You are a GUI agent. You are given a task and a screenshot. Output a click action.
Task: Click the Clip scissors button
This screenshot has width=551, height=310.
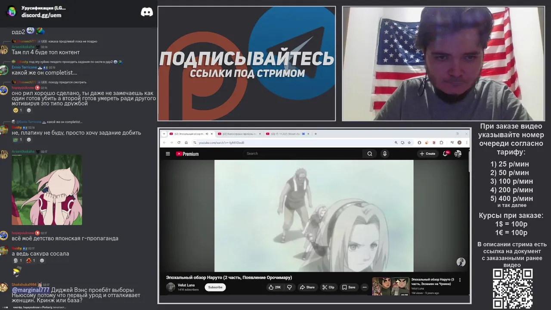pos(328,287)
